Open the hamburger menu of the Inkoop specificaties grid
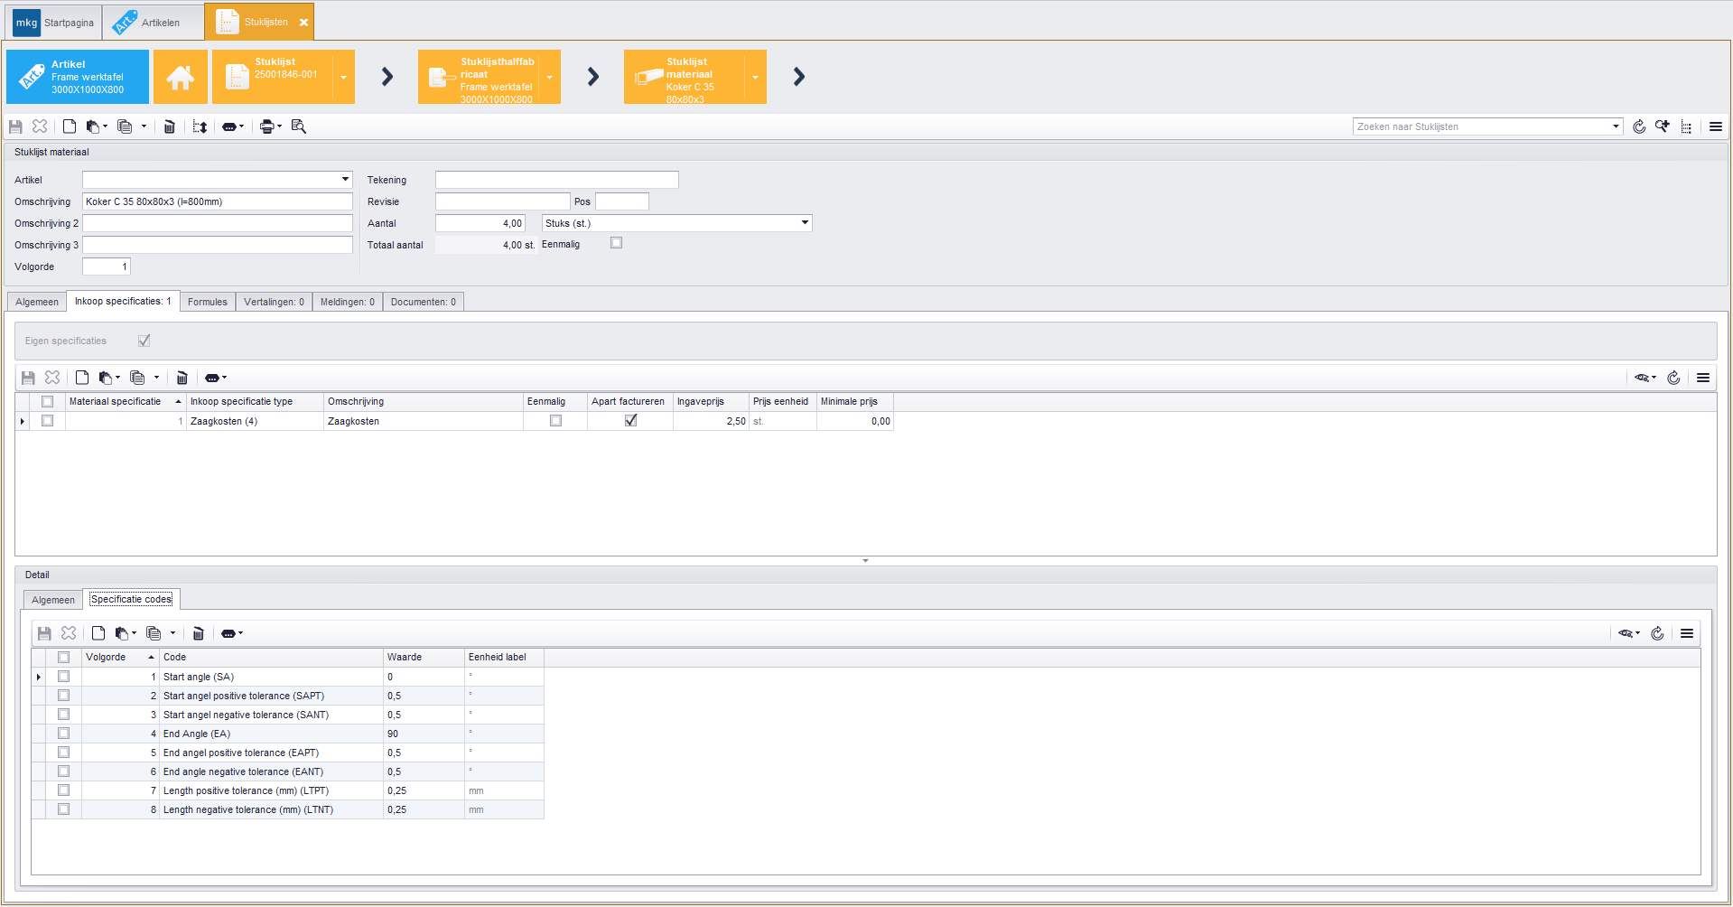Viewport: 1733px width, 907px height. 1703,378
